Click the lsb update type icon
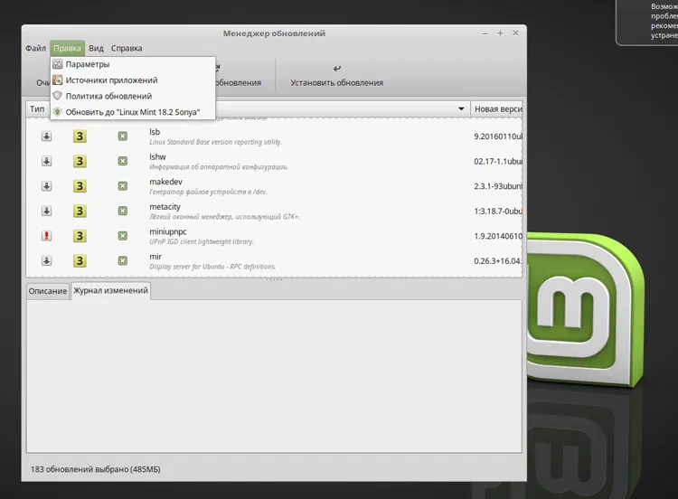 [46, 137]
